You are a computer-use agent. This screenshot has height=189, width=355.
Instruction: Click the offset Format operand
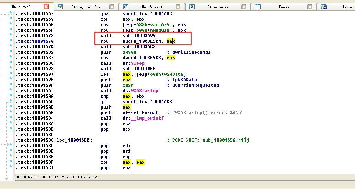pos(140,113)
